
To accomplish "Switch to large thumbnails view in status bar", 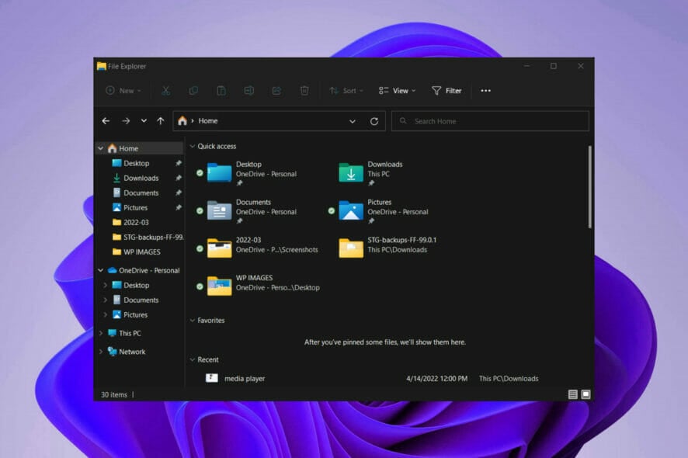I will point(585,394).
